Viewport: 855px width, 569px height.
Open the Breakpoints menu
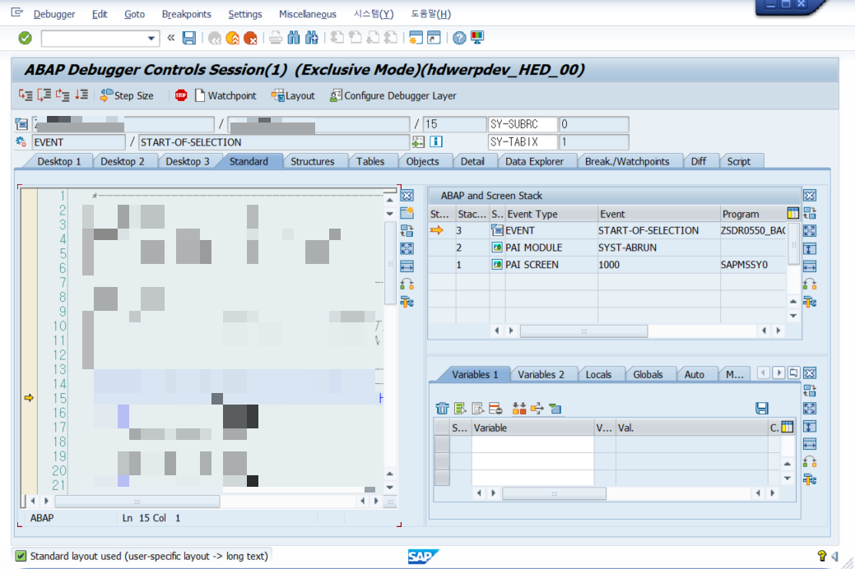pyautogui.click(x=187, y=14)
